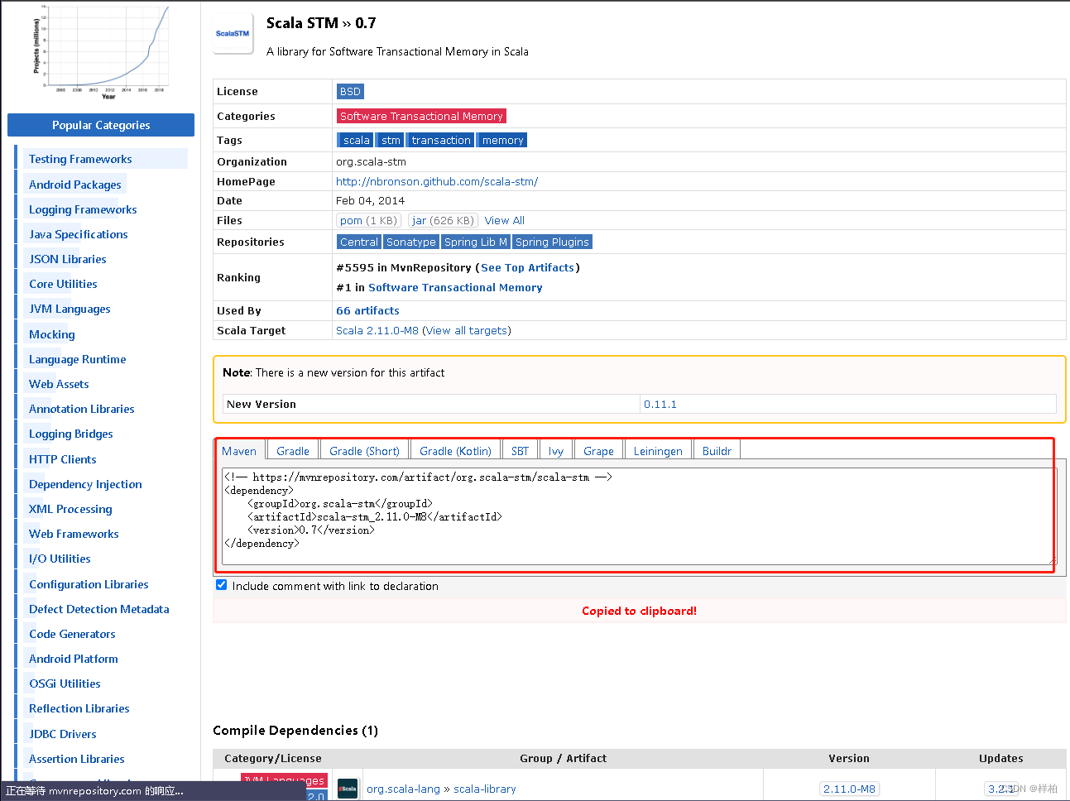This screenshot has width=1070, height=801.
Task: Open the Core Utilities category
Action: click(x=63, y=285)
